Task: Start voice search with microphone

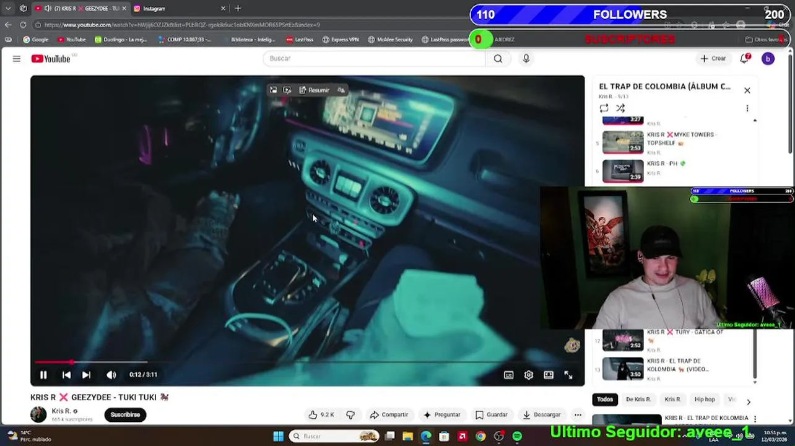Action: 526,58
